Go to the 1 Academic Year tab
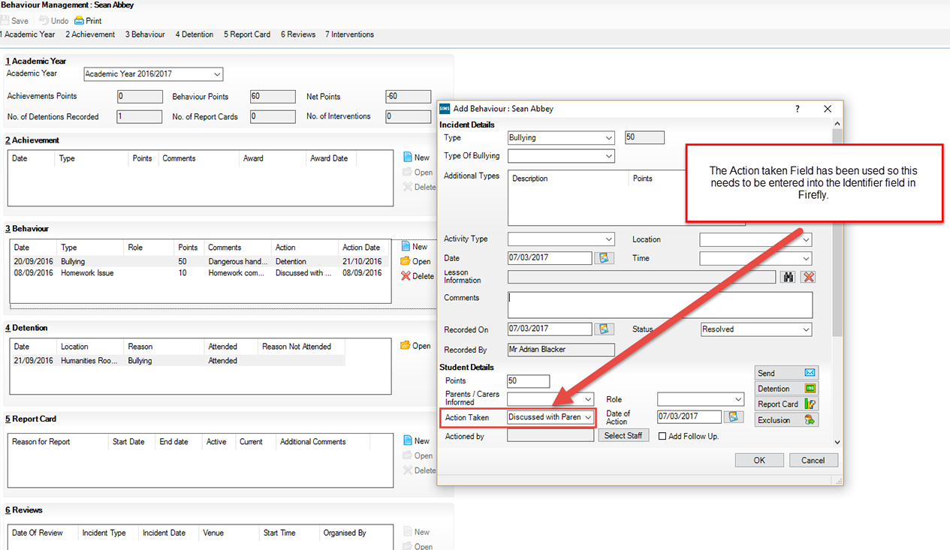The width and height of the screenshot is (950, 550). (28, 35)
